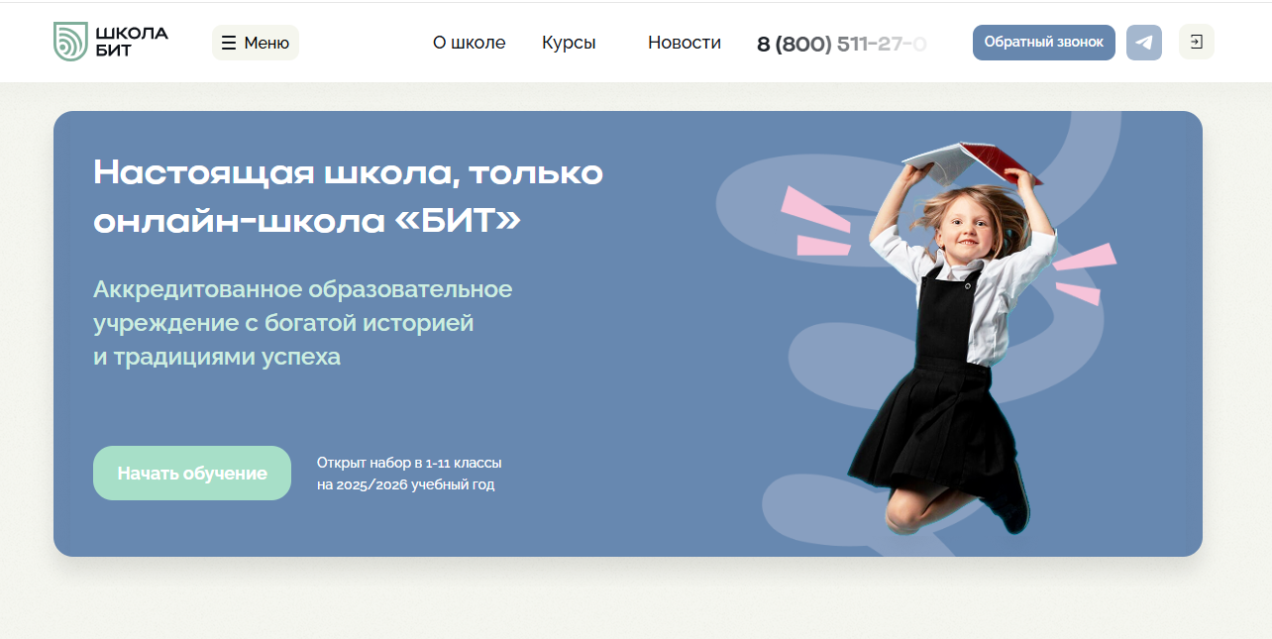Viewport: 1272px width, 639px height.
Task: Open the О школе menu item
Action: point(469,43)
